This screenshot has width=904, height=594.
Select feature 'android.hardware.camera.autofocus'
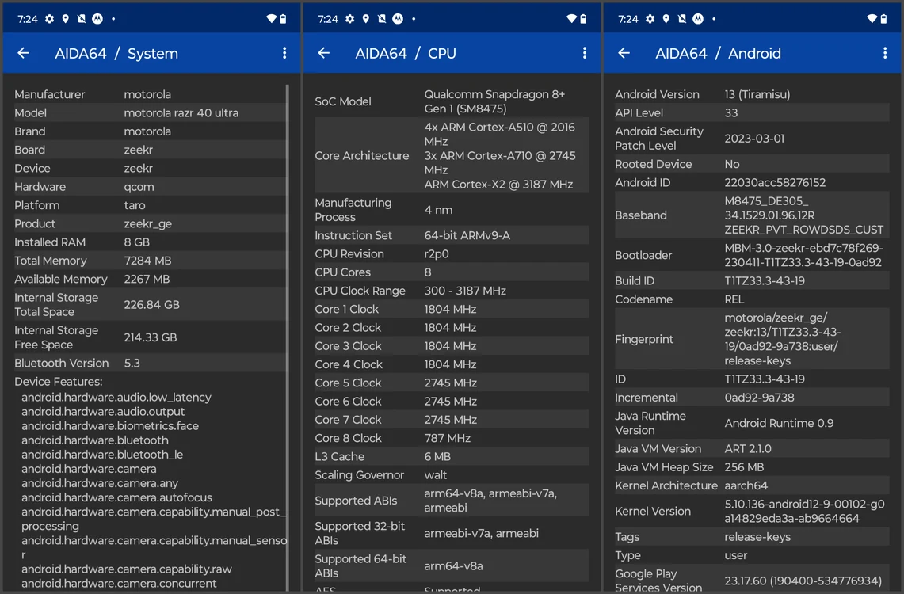tap(116, 497)
